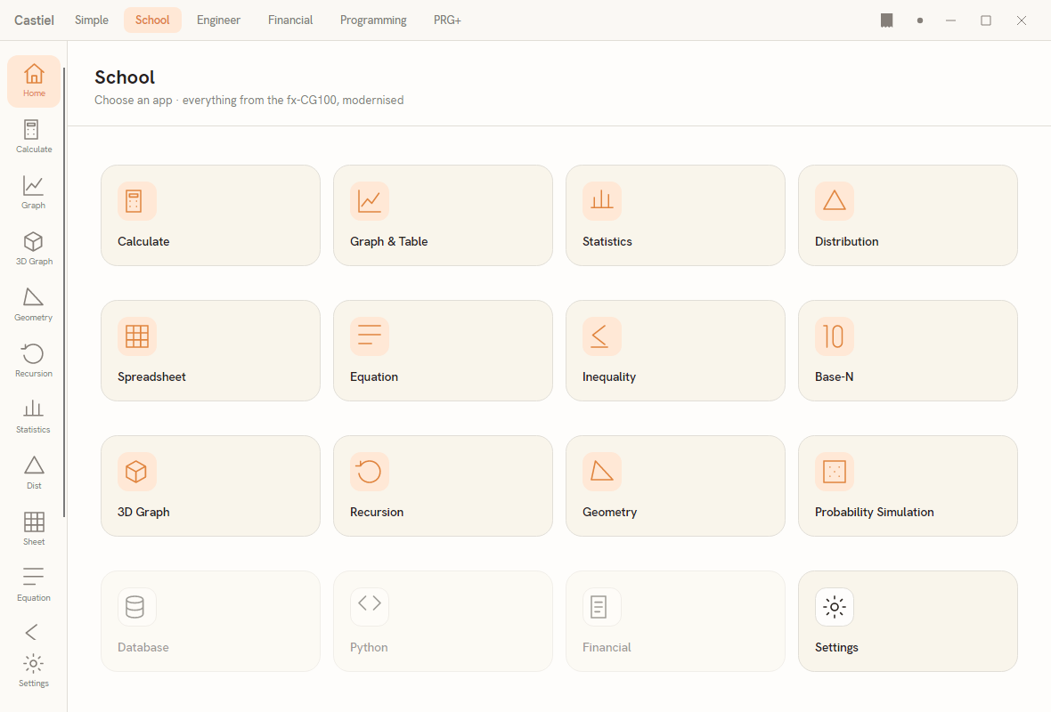Screen dimensions: 1051x712
Task: Click the Castiel app name
Action: (x=34, y=20)
